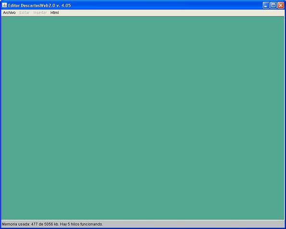Click the word 'Editor' in the window title
The height and width of the screenshot is (229, 286).
[x=14, y=5]
